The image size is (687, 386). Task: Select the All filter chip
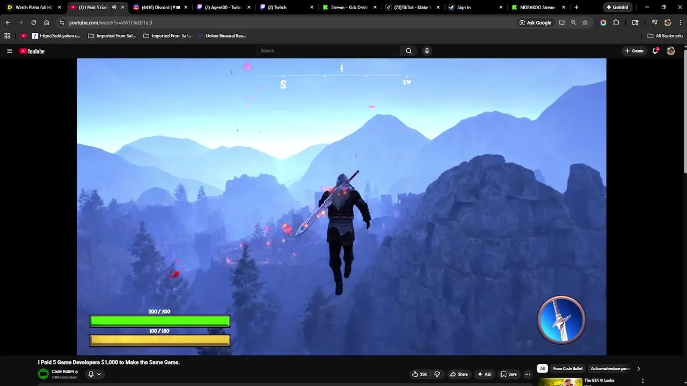(x=543, y=369)
